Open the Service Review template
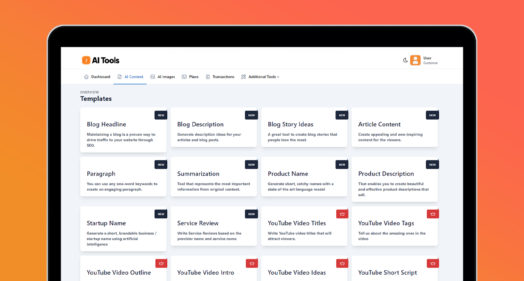524x281 pixels. coord(214,227)
